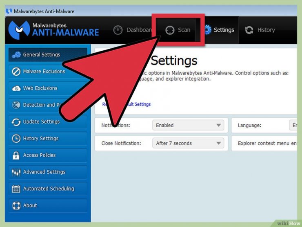Click the Close Notification label
The height and width of the screenshot is (227, 302).
[121, 143]
